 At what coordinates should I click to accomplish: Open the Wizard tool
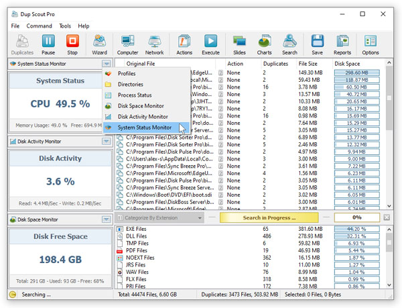99,45
